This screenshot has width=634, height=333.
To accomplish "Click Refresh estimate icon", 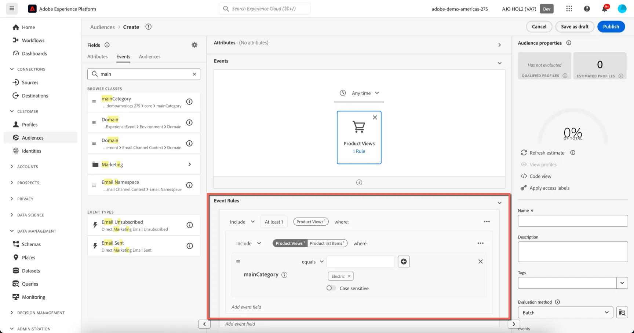I will [x=524, y=153].
